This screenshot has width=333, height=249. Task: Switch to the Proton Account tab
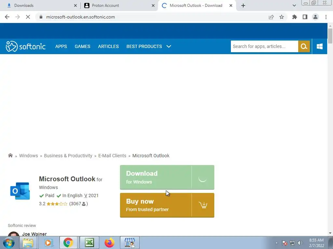(x=119, y=6)
